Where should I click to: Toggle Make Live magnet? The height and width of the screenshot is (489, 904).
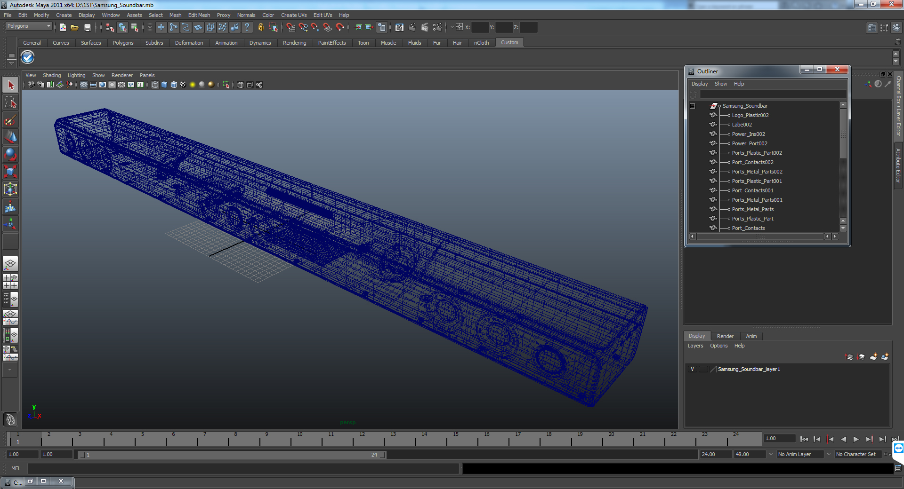[x=340, y=27]
